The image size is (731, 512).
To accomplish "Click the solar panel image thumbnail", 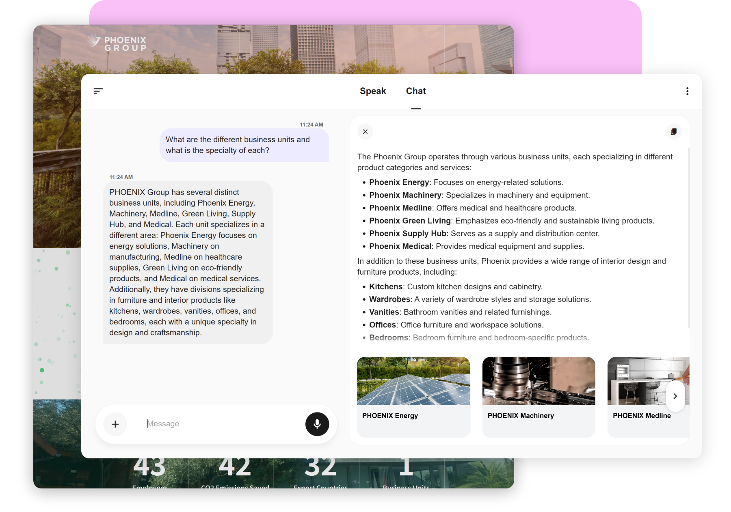I will 413,381.
